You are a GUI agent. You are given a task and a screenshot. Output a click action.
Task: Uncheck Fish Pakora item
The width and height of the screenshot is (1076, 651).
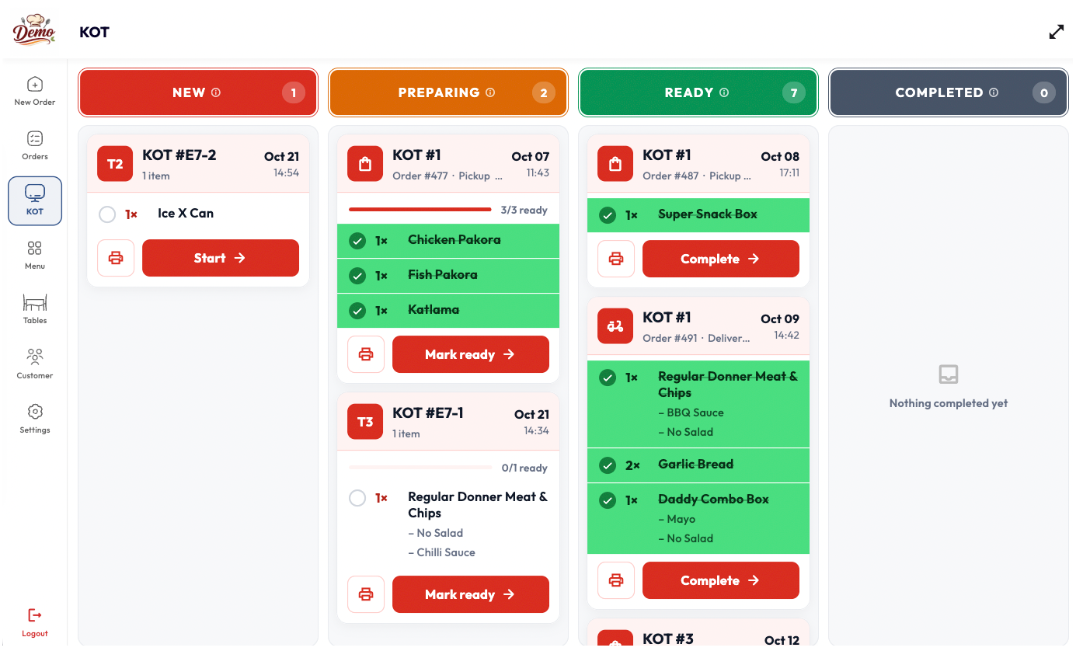357,276
